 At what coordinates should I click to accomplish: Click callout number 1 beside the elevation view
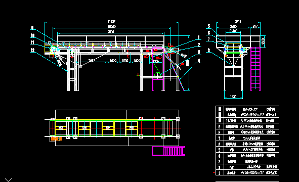[x=199, y=38]
